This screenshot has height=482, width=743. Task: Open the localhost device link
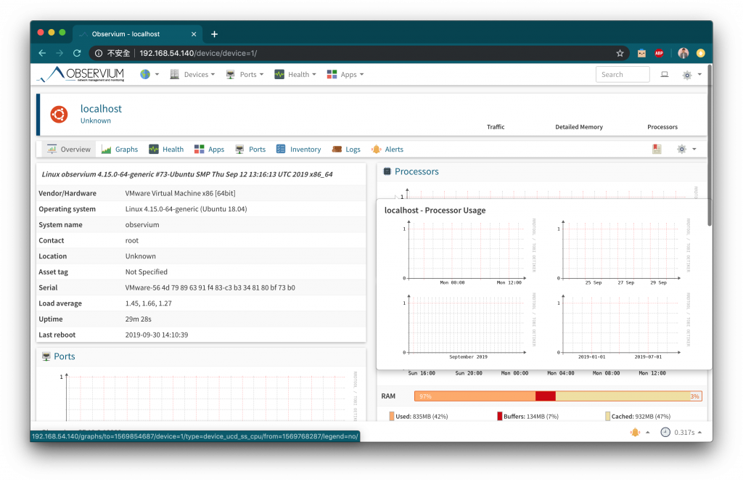point(101,109)
